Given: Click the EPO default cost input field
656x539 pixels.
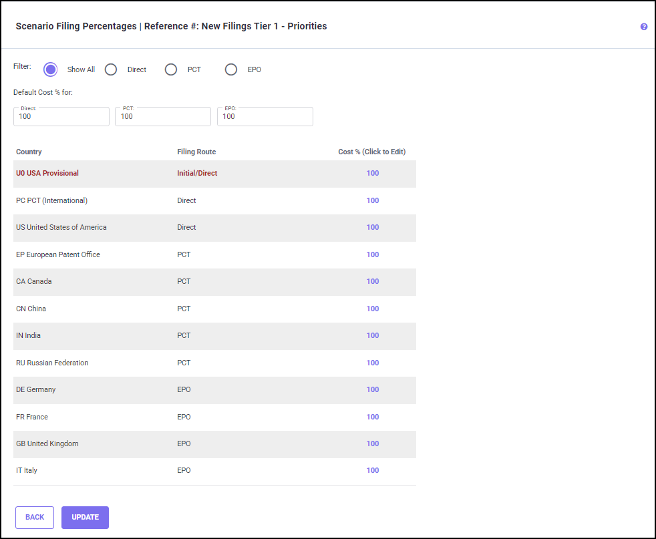Looking at the screenshot, I should [x=265, y=117].
